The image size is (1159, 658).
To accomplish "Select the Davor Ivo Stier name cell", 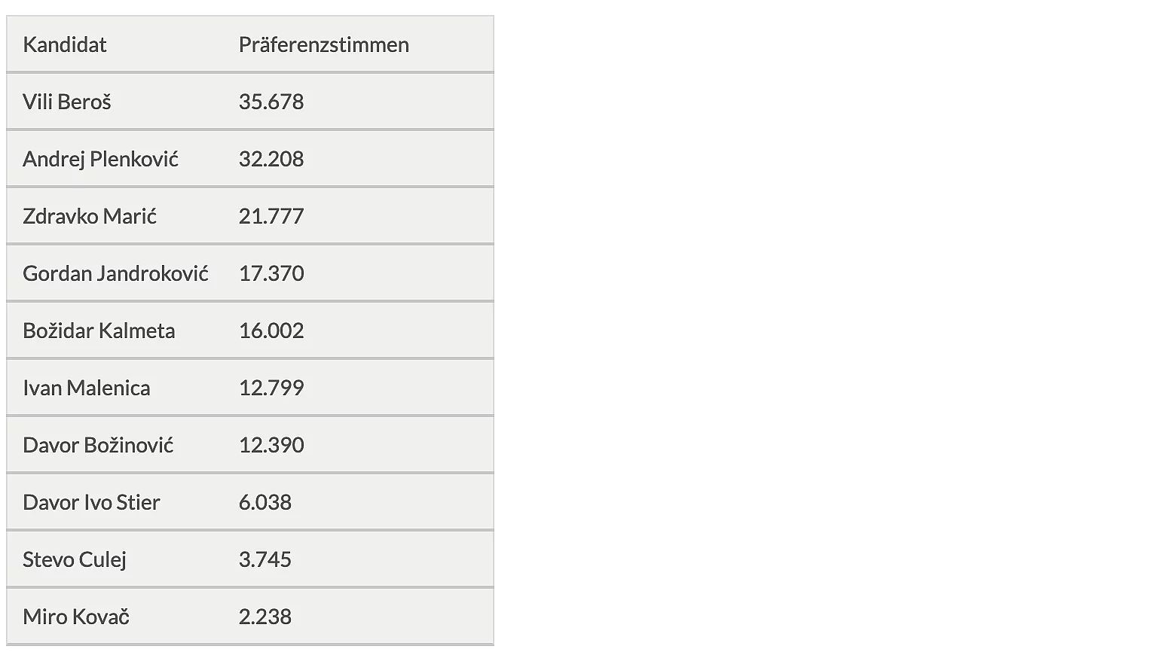I will click(x=91, y=502).
